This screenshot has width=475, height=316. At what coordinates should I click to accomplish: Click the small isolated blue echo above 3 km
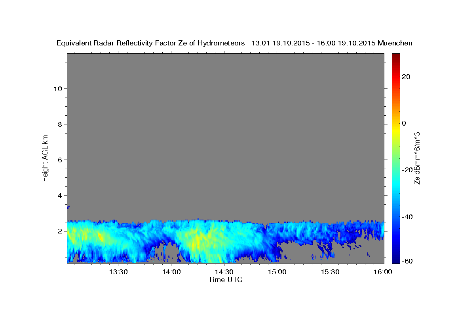point(68,206)
